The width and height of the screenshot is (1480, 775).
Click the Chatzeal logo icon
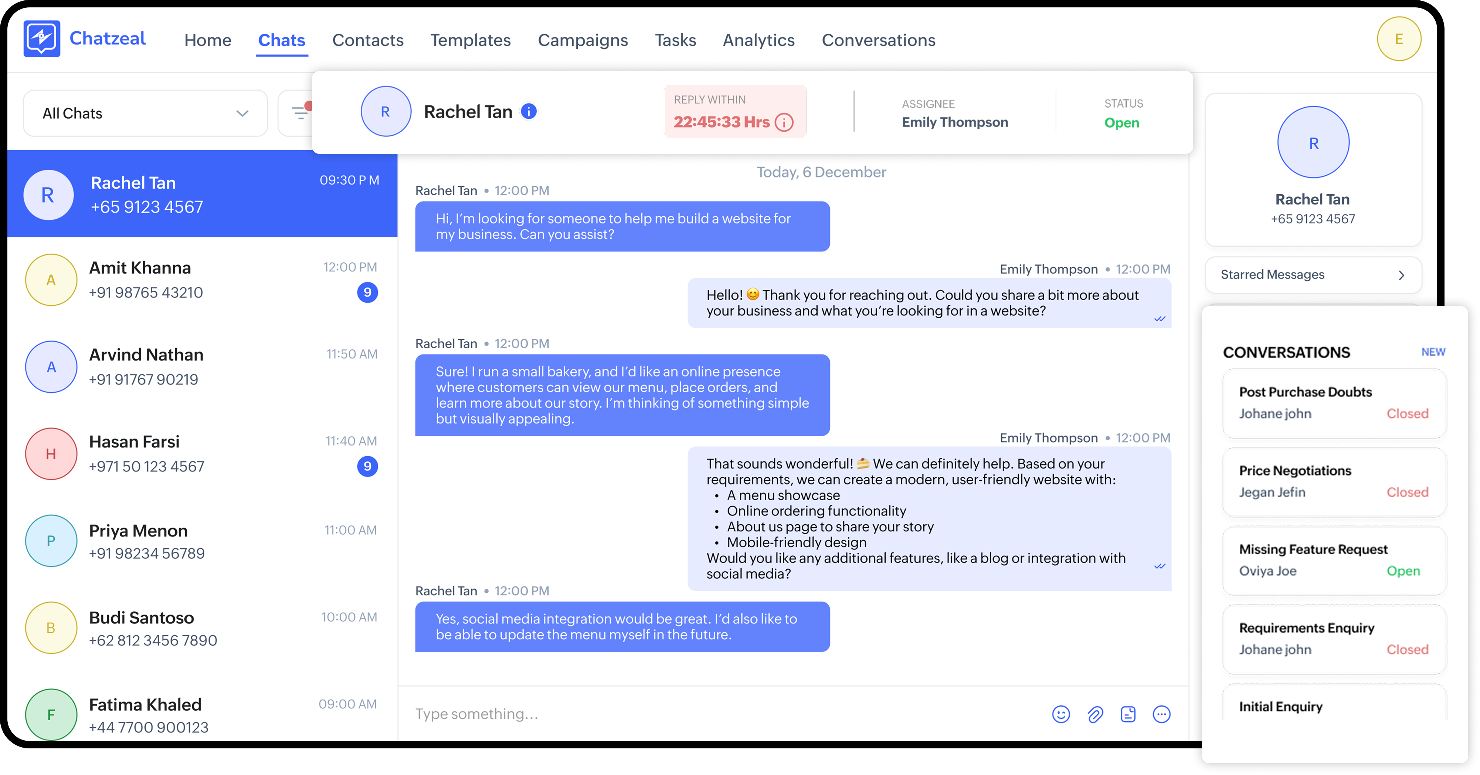pos(41,38)
